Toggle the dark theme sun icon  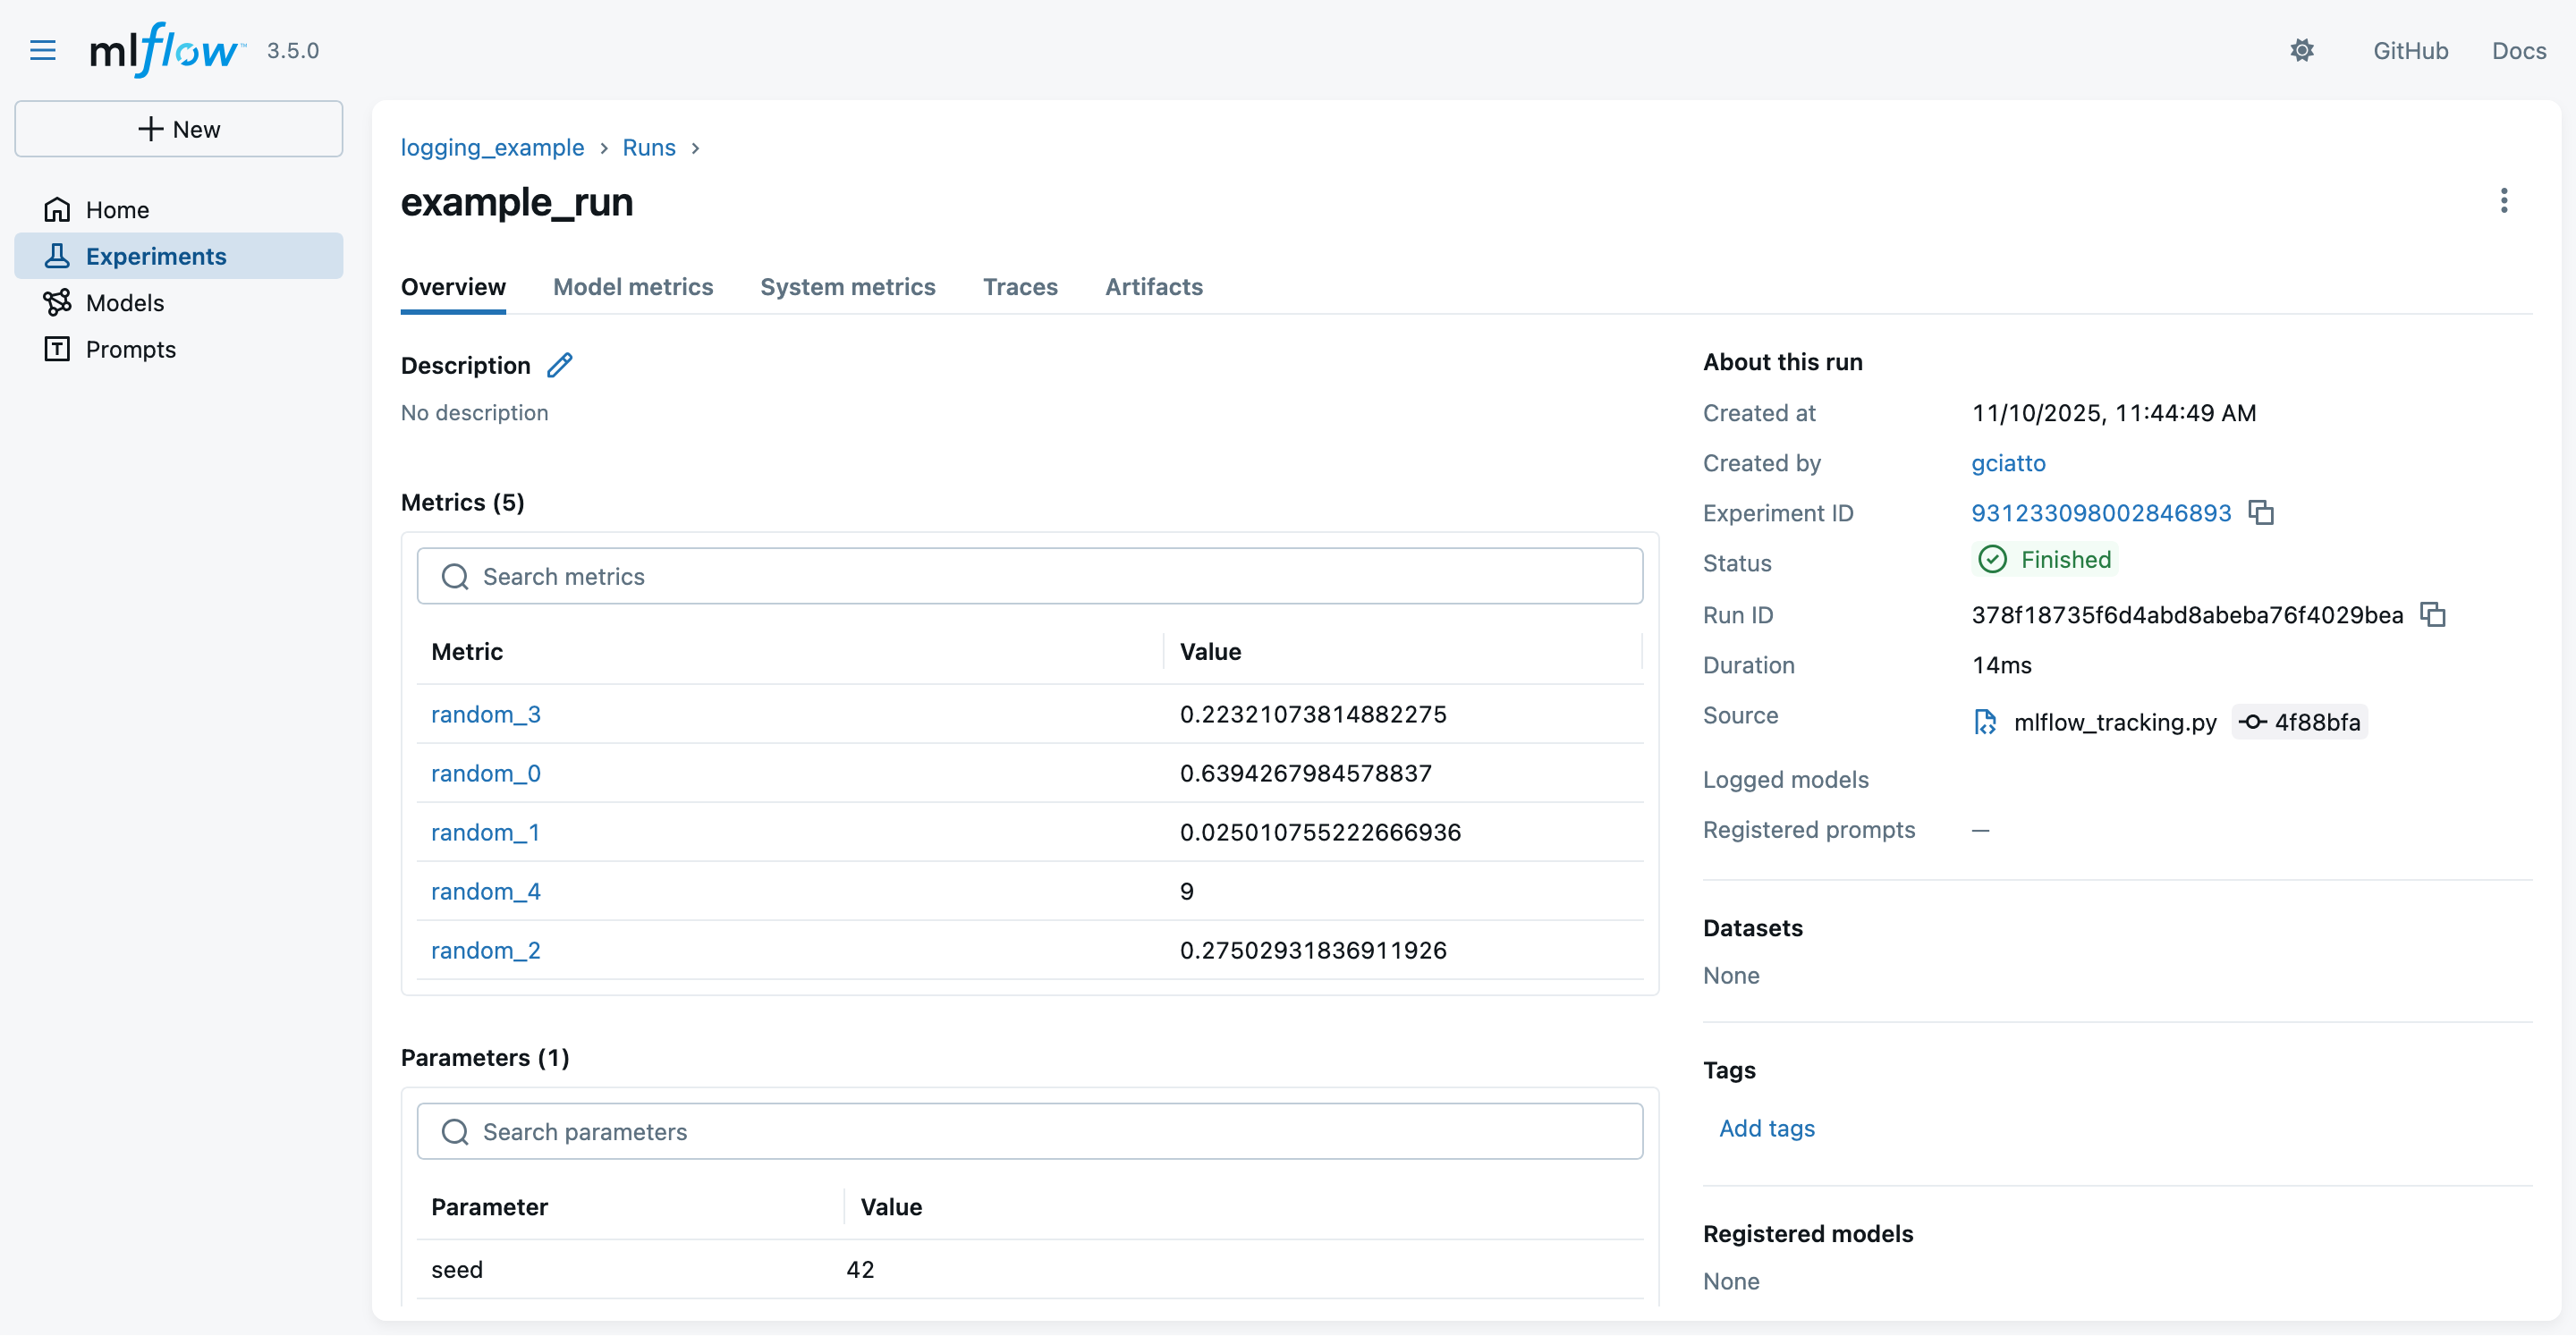click(2301, 50)
